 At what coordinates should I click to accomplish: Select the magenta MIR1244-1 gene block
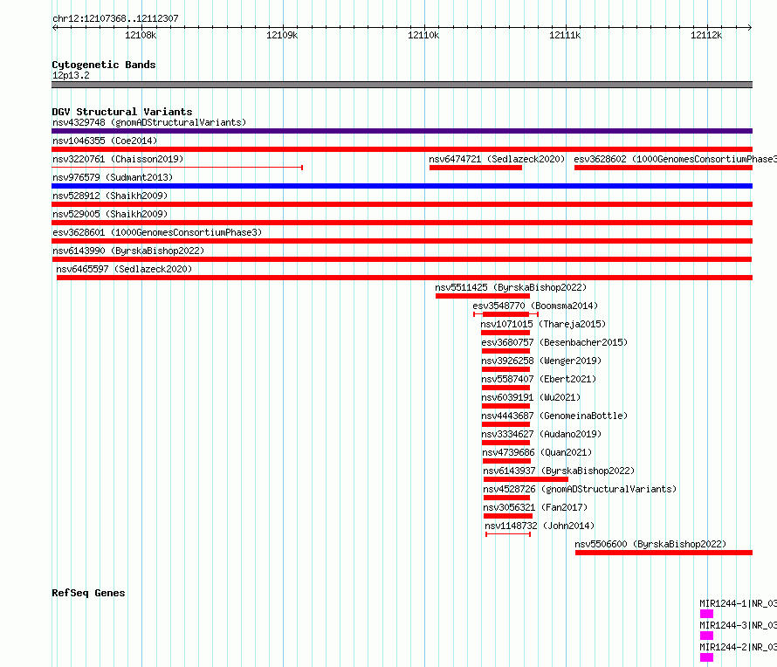pos(706,614)
